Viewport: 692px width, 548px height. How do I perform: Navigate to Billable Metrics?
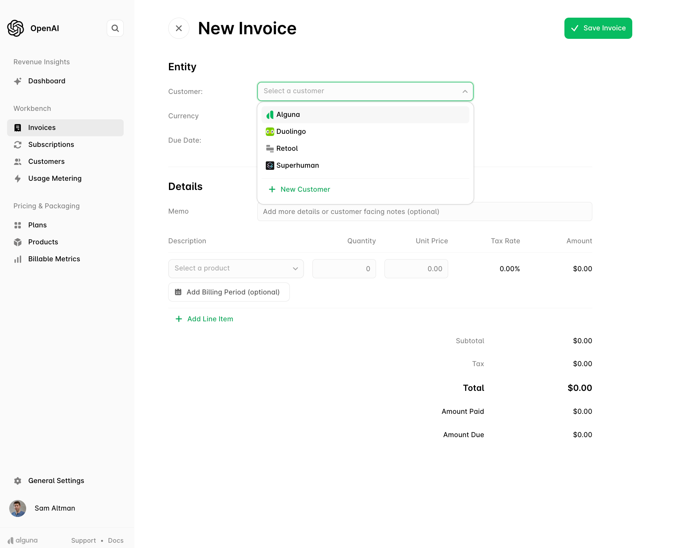point(54,259)
